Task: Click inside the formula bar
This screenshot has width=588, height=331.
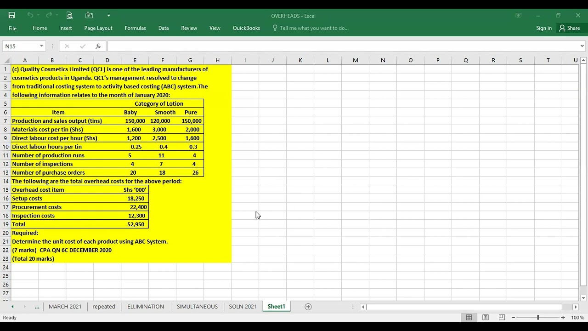Action: click(343, 46)
